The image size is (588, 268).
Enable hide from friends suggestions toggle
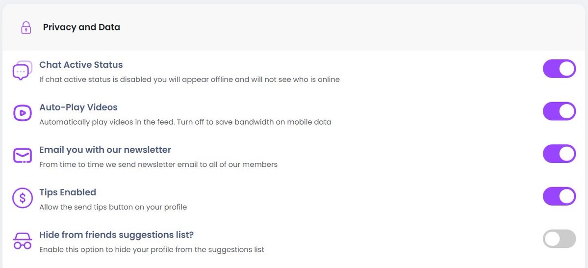tap(559, 239)
